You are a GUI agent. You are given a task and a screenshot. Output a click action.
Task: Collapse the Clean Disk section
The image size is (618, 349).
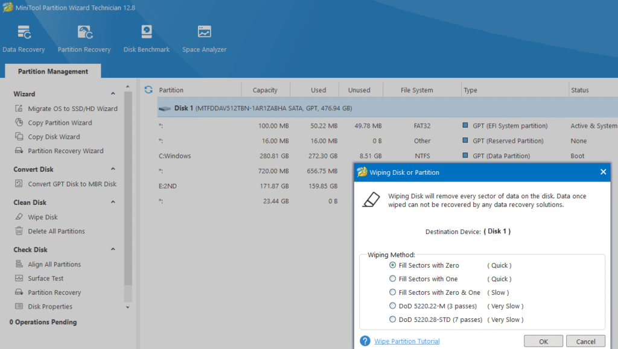113,203
